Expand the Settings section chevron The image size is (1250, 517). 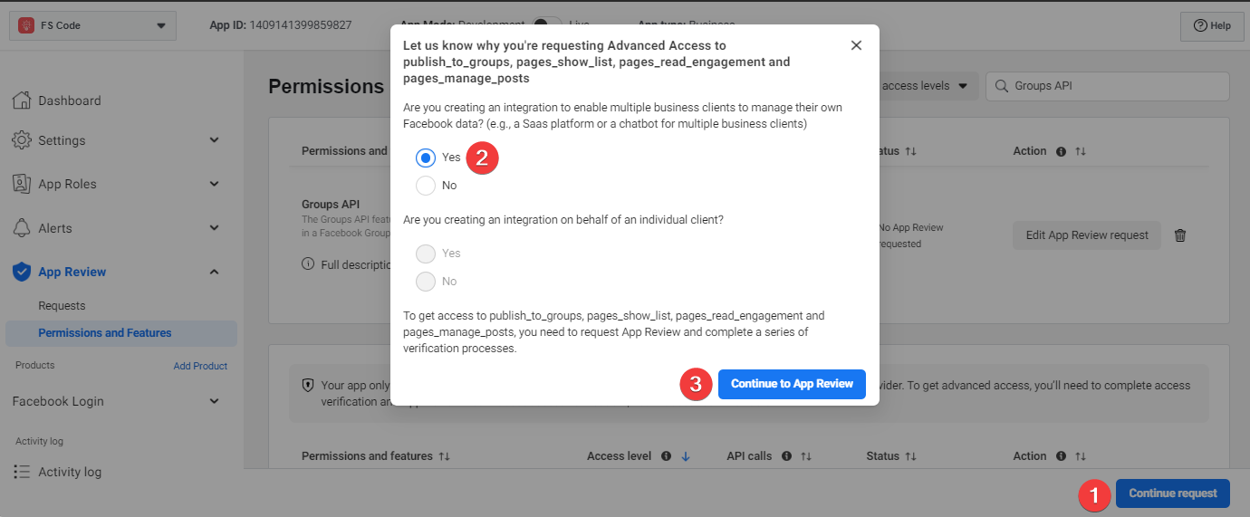point(215,140)
